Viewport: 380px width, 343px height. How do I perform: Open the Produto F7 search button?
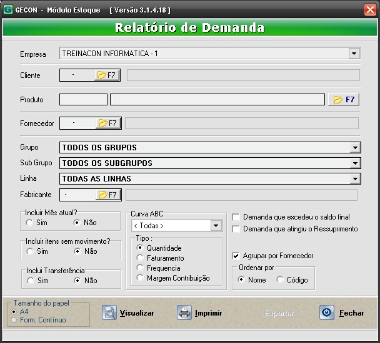coord(344,100)
